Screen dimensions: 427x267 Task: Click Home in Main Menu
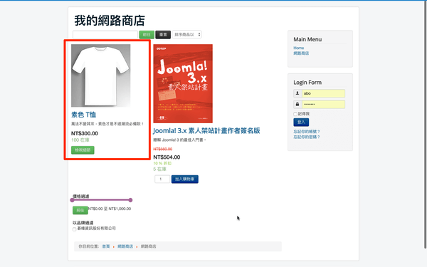(298, 48)
